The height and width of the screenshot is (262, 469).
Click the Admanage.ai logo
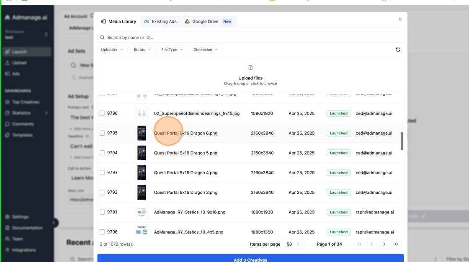pos(26,17)
